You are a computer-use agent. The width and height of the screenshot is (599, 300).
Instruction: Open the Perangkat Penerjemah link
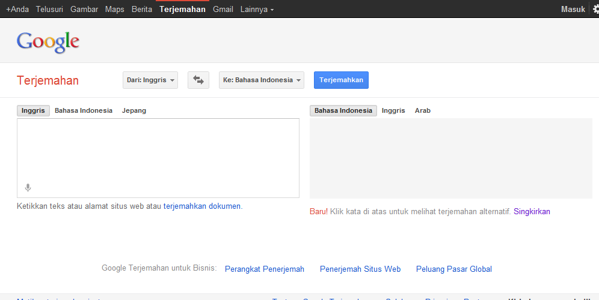click(x=265, y=269)
